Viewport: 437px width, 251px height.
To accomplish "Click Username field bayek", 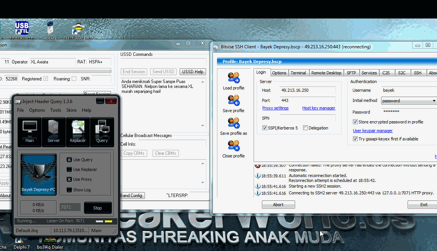I will pyautogui.click(x=409, y=90).
